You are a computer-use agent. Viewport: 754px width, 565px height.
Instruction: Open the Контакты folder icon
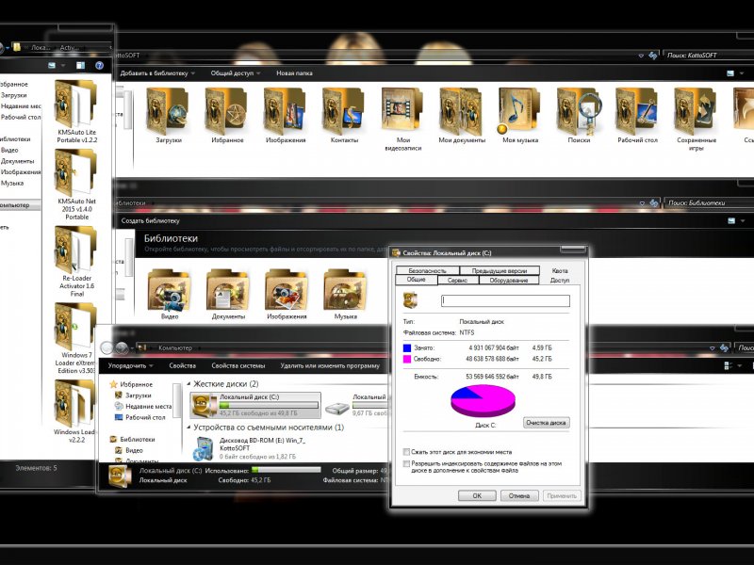tap(344, 111)
